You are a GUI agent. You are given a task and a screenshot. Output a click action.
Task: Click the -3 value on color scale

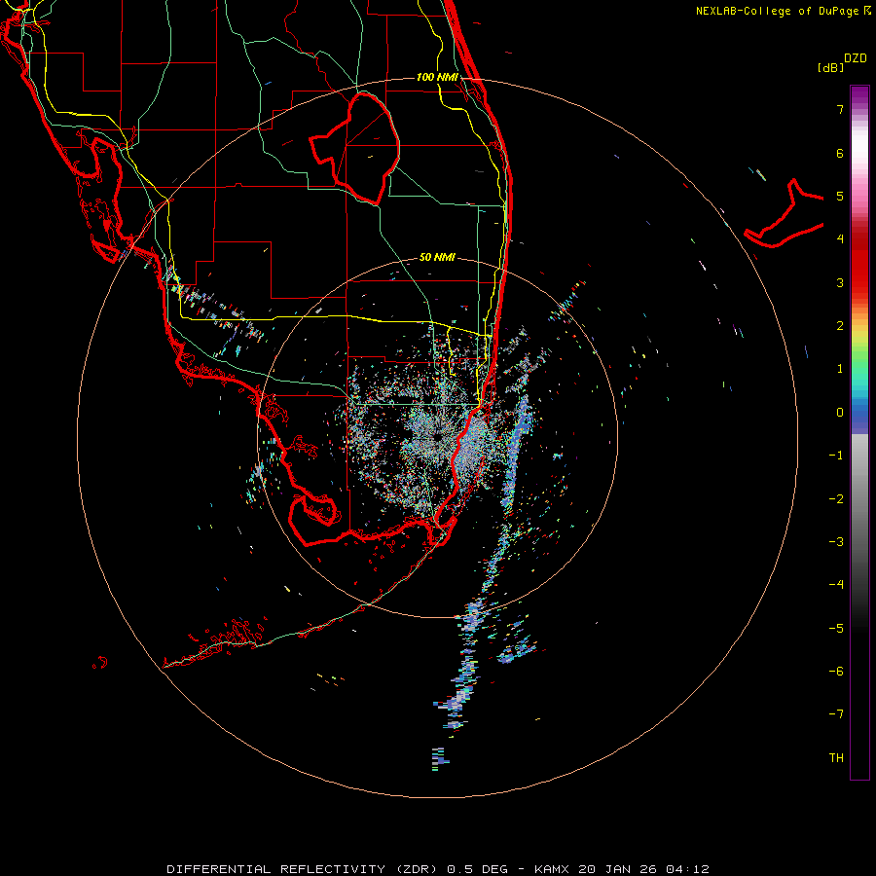click(x=836, y=541)
